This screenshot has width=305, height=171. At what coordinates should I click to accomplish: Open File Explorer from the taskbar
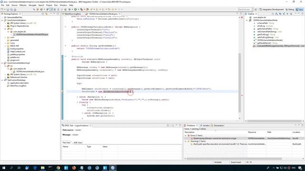pyautogui.click(x=42, y=168)
